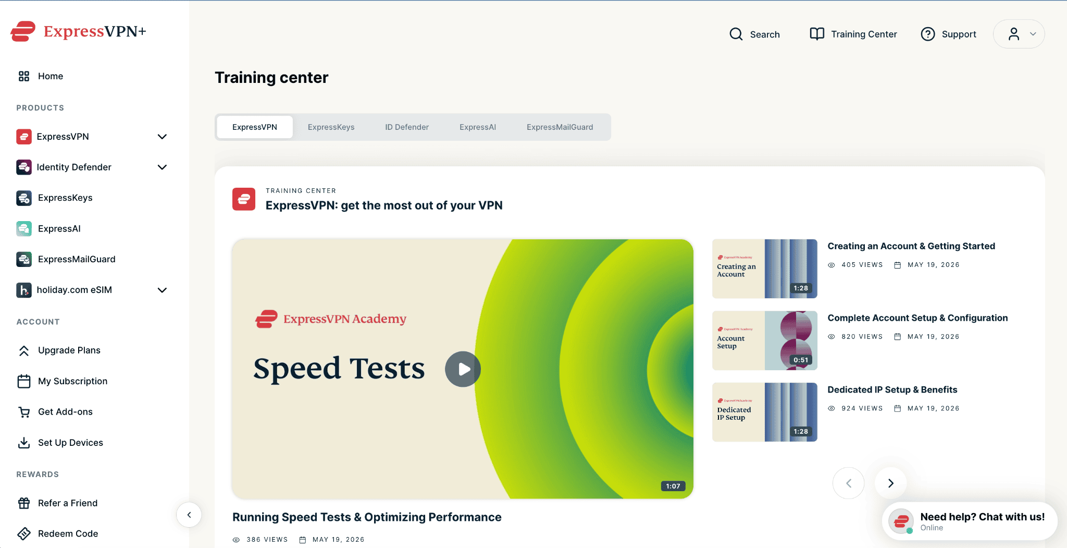Open Set Up Devices link
Screen dimensions: 1067x548
click(70, 443)
